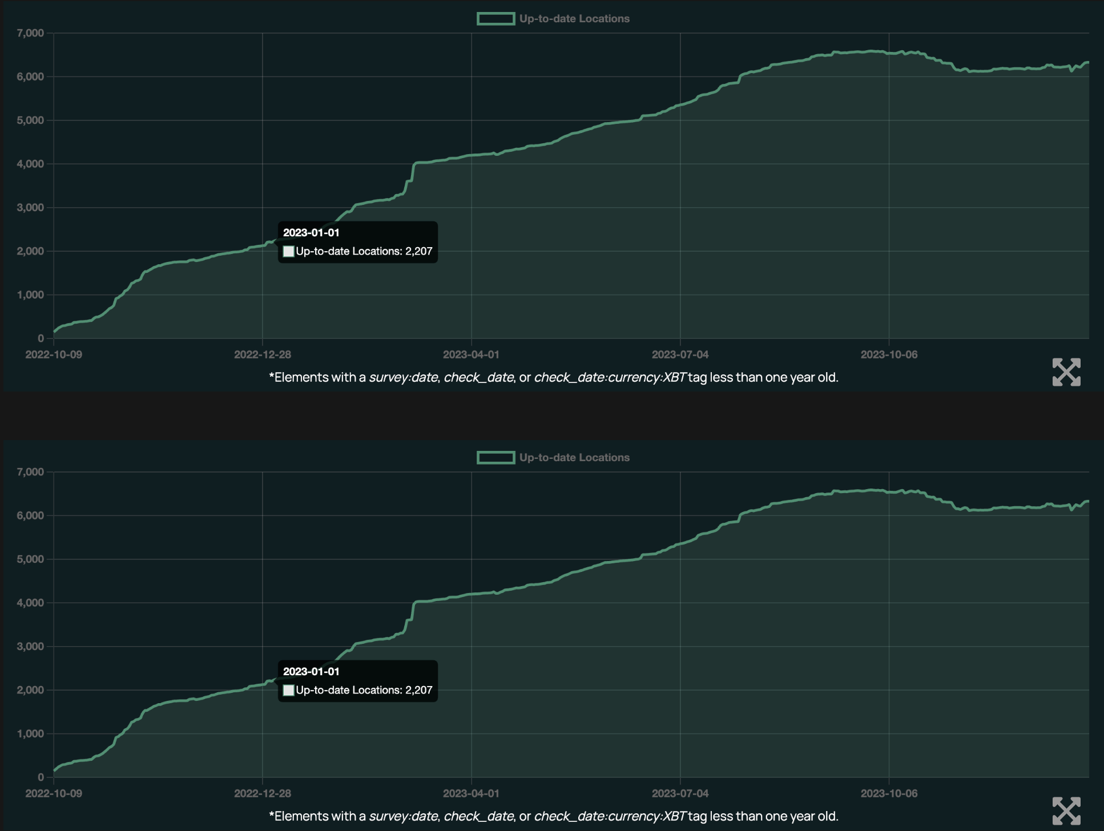The image size is (1104, 831).
Task: Expand the lower chart to fullscreen
Action: pos(1066,811)
